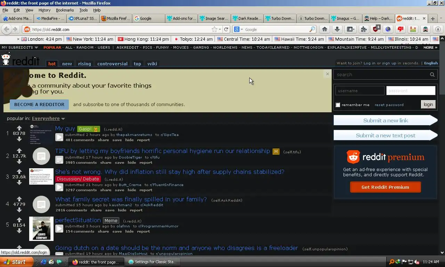Viewport: 445px width, 267px height.
Task: Click the Home toolbar icon
Action: pos(325,29)
